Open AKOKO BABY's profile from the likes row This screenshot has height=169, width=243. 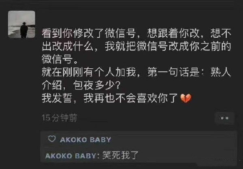pos(85,140)
